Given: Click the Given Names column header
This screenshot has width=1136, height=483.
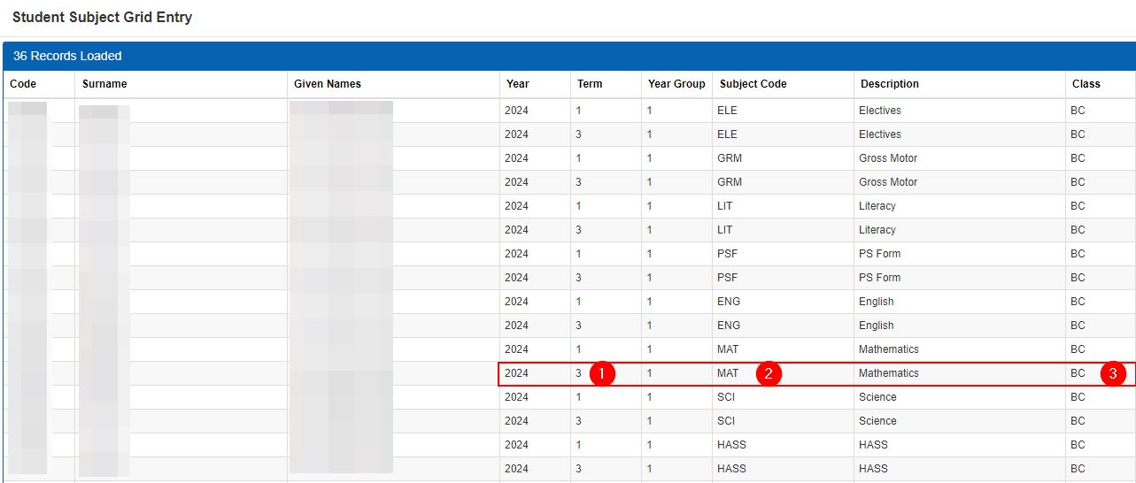Looking at the screenshot, I should point(328,84).
